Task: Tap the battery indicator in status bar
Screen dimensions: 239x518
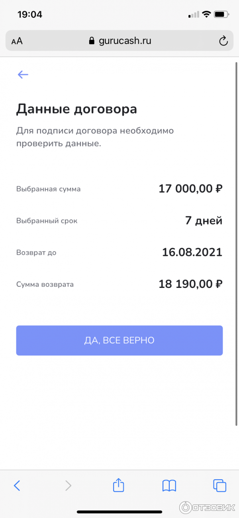Action: [x=221, y=14]
